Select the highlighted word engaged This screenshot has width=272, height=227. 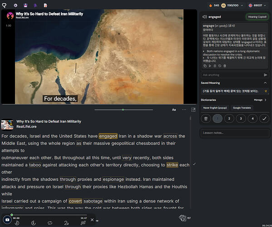(108, 136)
